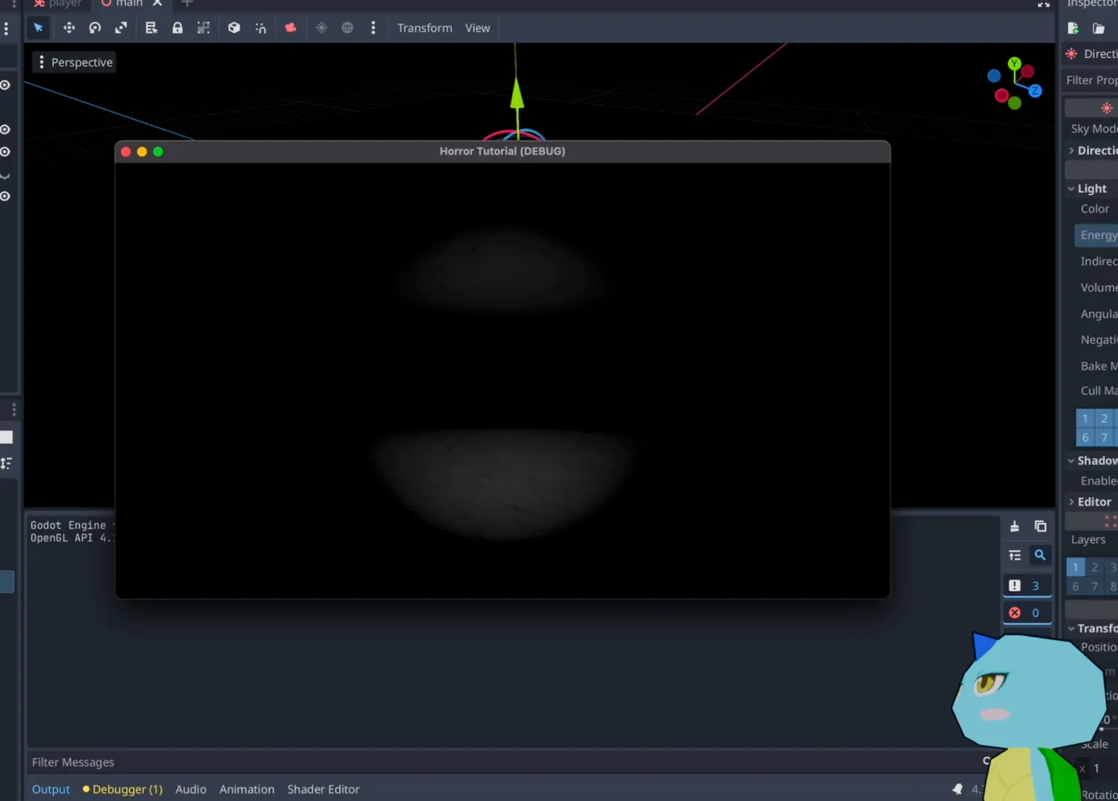1118x801 pixels.
Task: Copy output using the copy icon
Action: pos(1040,527)
